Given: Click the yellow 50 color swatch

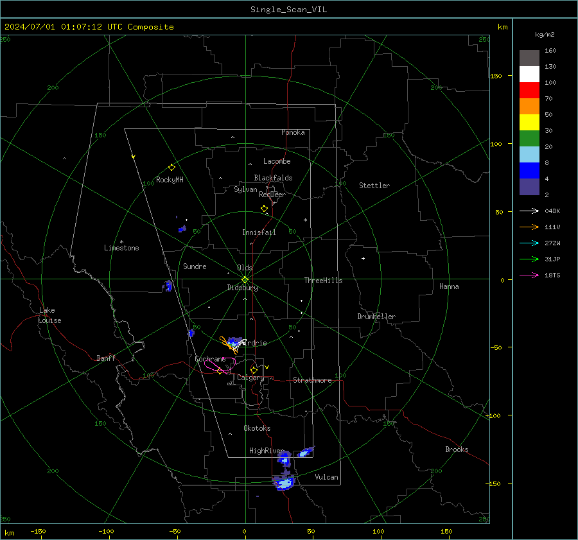Looking at the screenshot, I should [529, 123].
